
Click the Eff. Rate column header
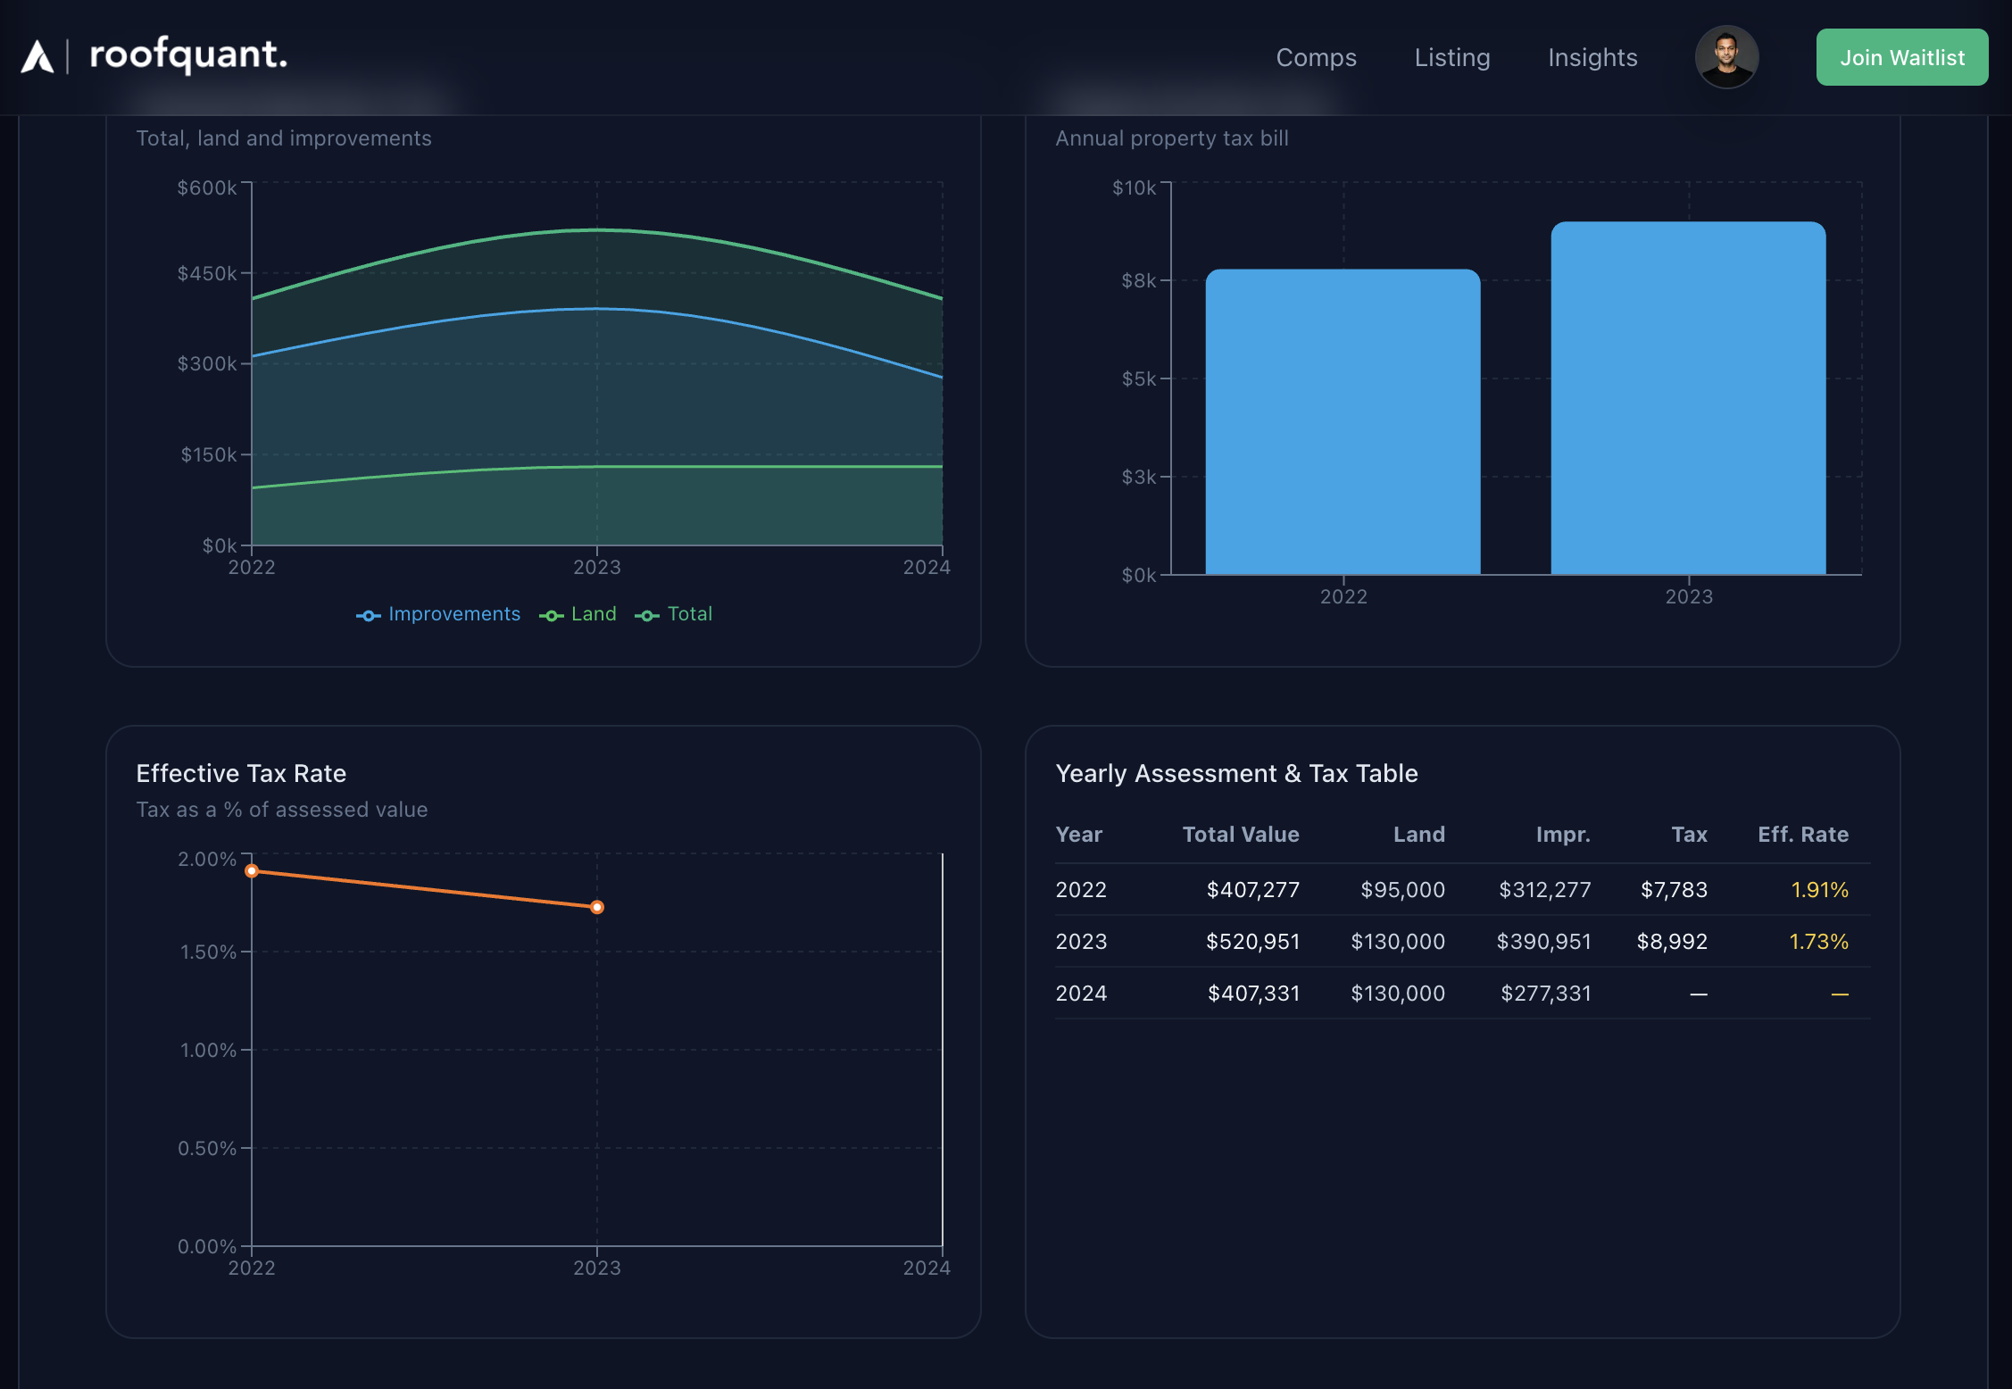coord(1802,835)
